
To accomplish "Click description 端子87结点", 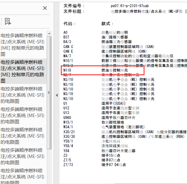I will click(111, 160).
